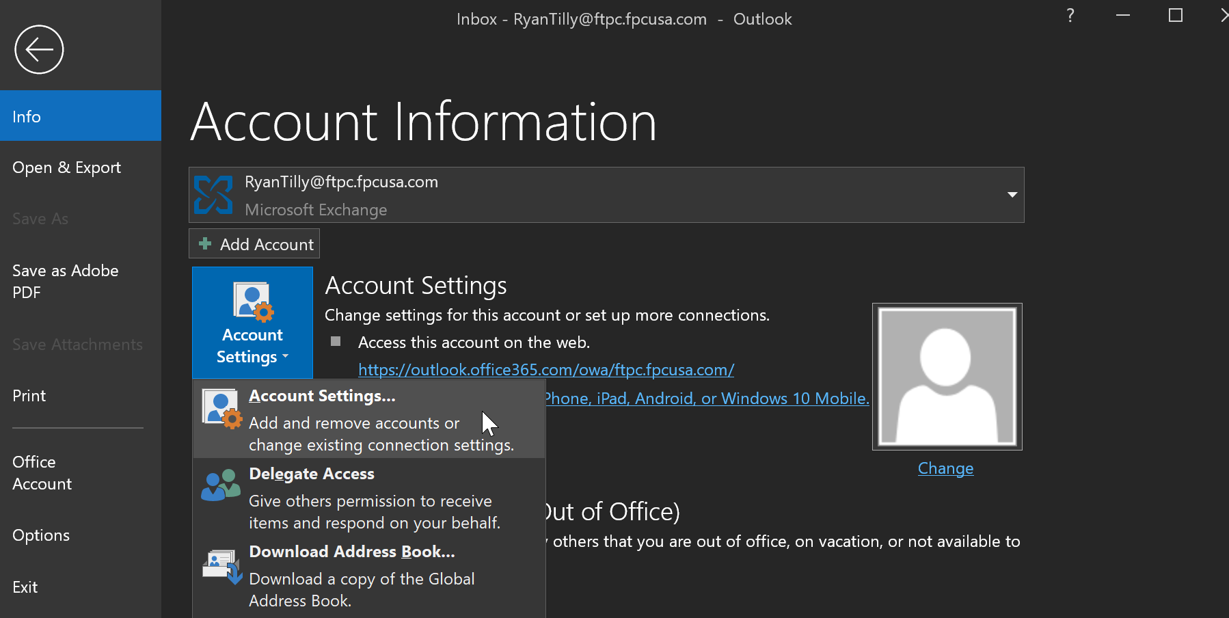
Task: Click the green plus icon on Add Account
Action: coord(204,243)
